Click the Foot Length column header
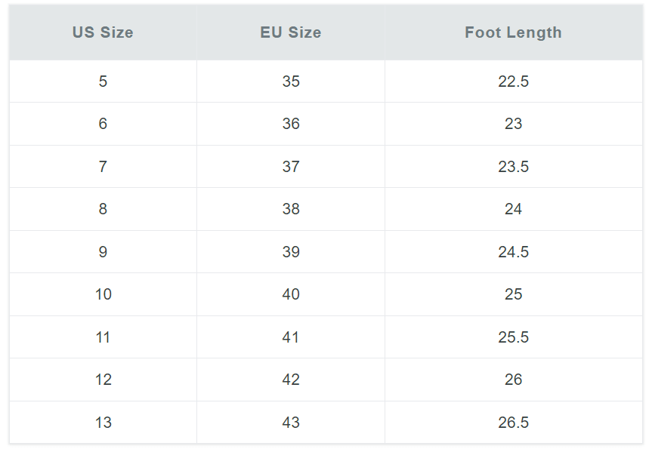This screenshot has height=449, width=649. point(513,32)
